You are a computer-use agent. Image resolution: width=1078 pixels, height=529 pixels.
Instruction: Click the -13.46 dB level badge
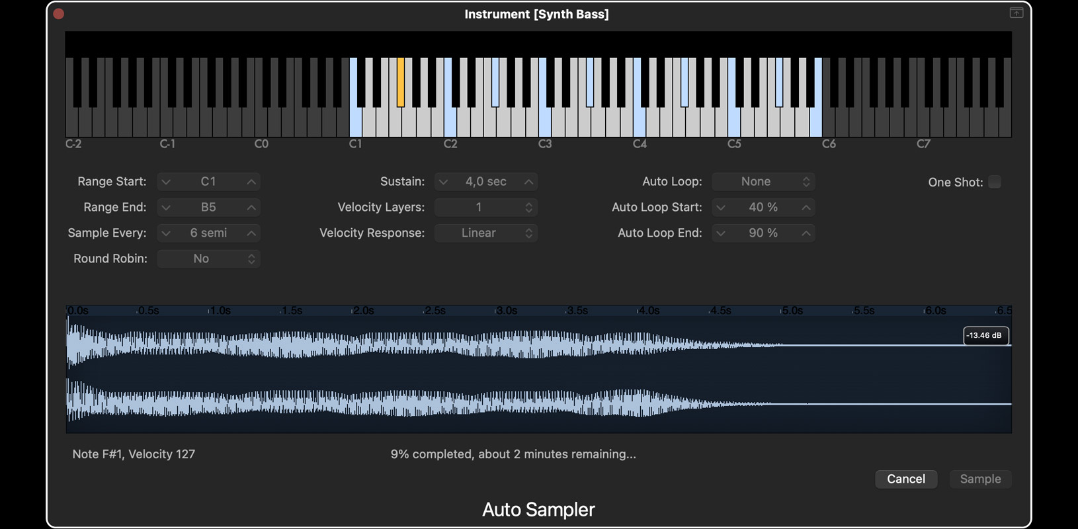point(985,335)
